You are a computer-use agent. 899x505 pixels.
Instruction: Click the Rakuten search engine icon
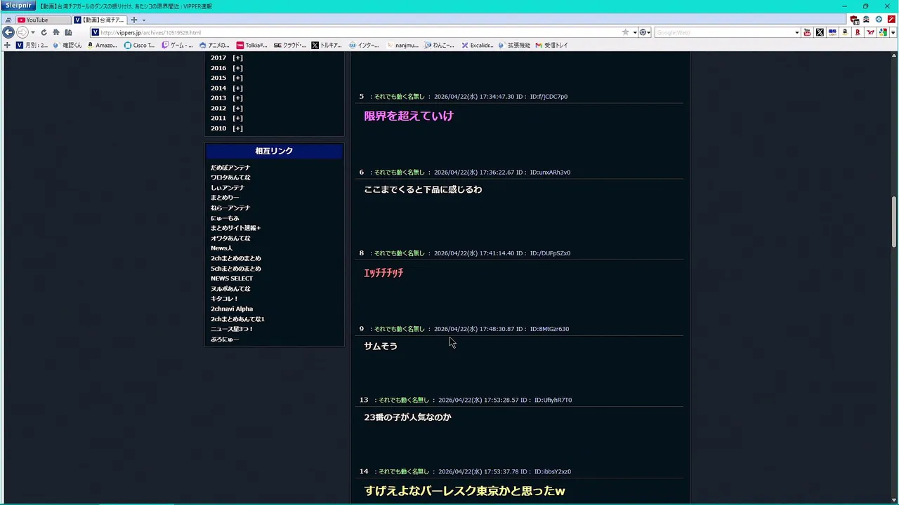coord(858,32)
